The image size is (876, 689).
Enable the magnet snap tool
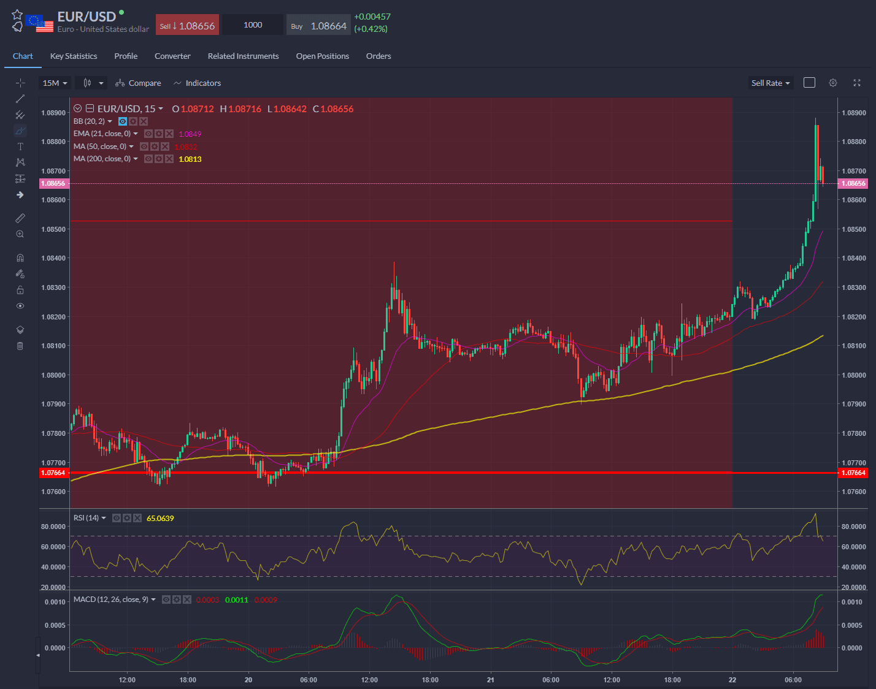(x=20, y=258)
